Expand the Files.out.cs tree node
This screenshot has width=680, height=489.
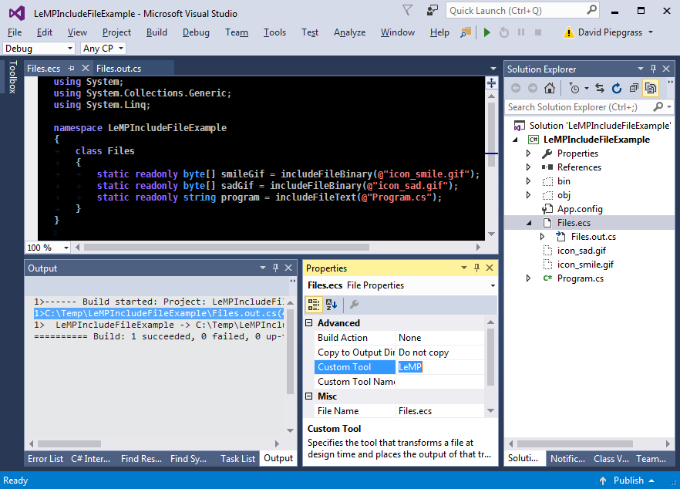click(x=542, y=237)
